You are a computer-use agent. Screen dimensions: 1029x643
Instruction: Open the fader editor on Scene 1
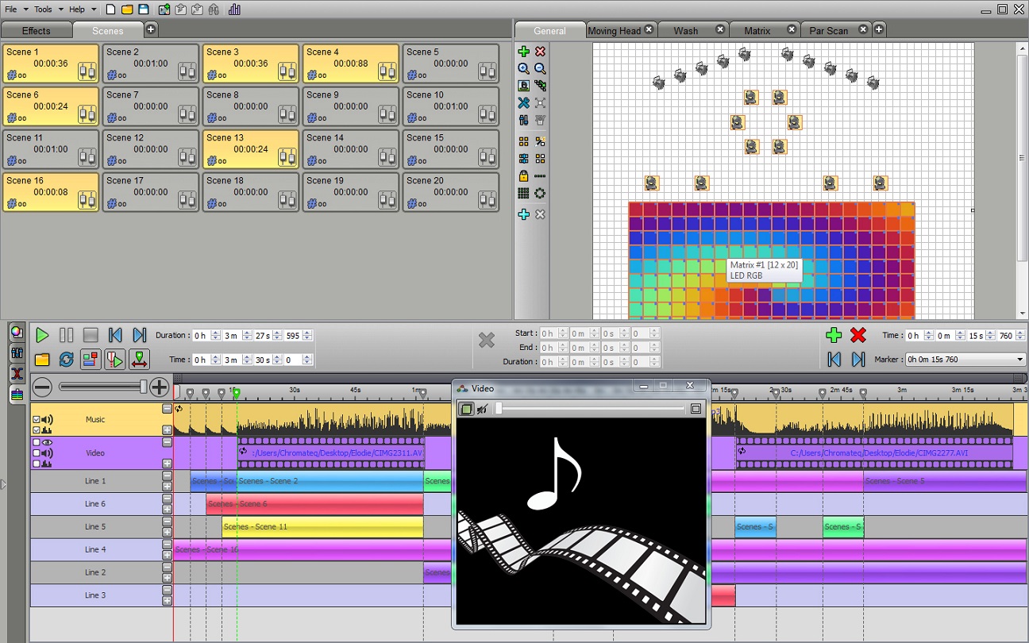click(x=87, y=71)
